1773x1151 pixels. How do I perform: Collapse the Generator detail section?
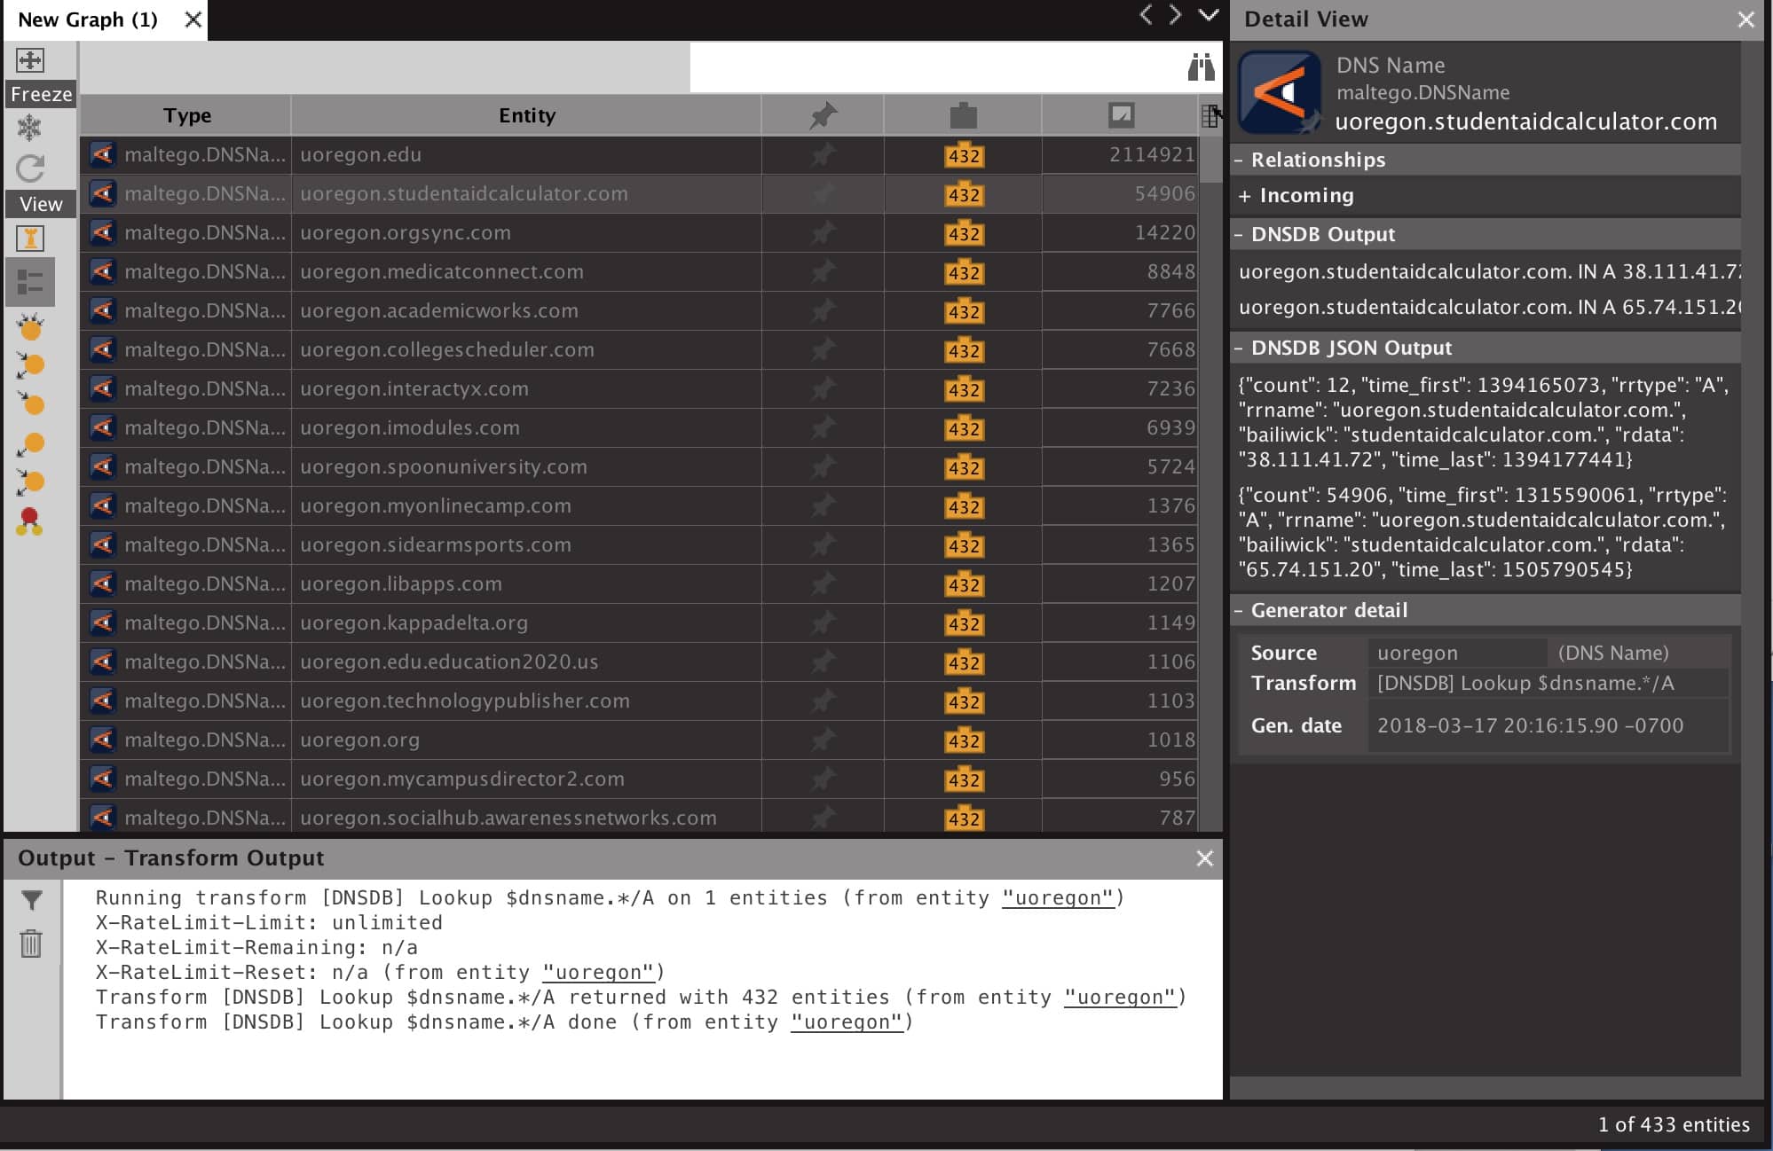coord(1239,611)
